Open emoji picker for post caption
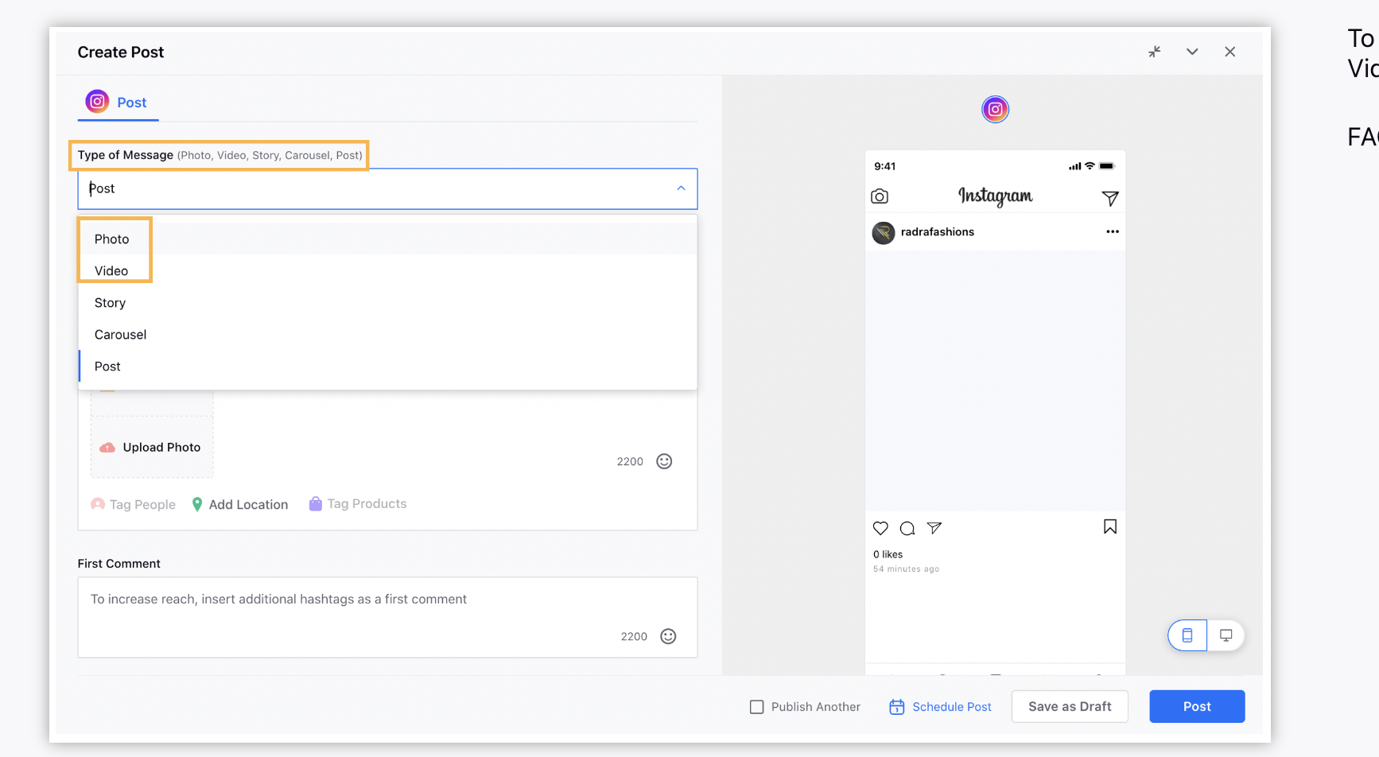Image resolution: width=1379 pixels, height=757 pixels. pos(664,461)
